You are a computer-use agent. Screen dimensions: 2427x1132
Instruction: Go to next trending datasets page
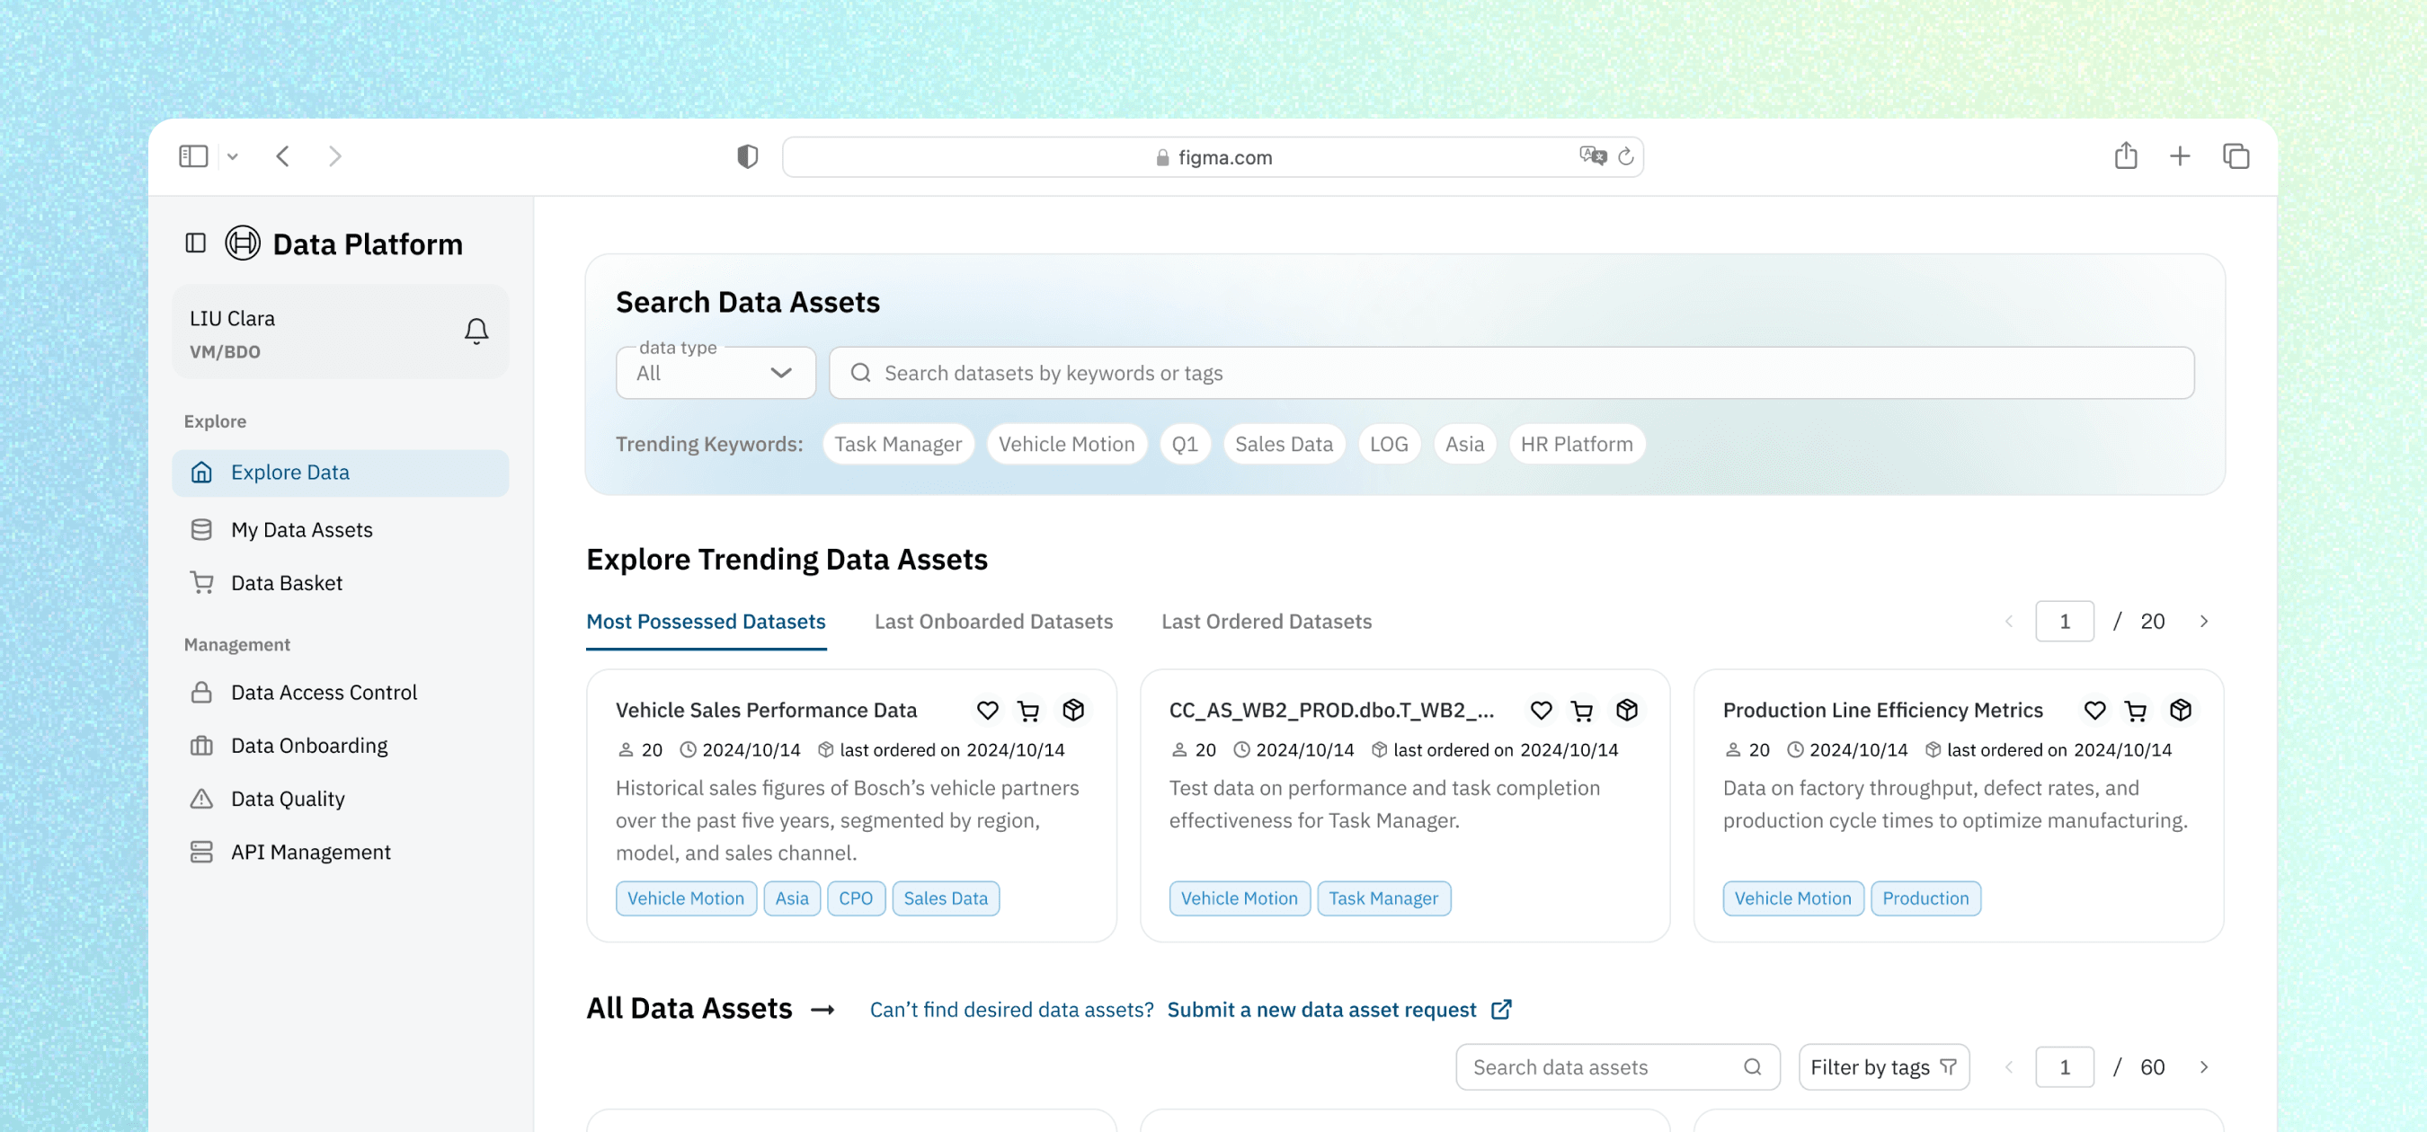tap(2203, 621)
